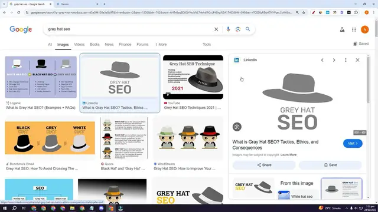Close the LinkedIn image preview panel

tap(357, 60)
